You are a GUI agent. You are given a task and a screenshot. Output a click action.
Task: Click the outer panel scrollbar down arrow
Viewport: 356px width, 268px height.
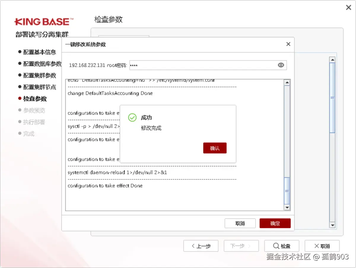pos(333,225)
